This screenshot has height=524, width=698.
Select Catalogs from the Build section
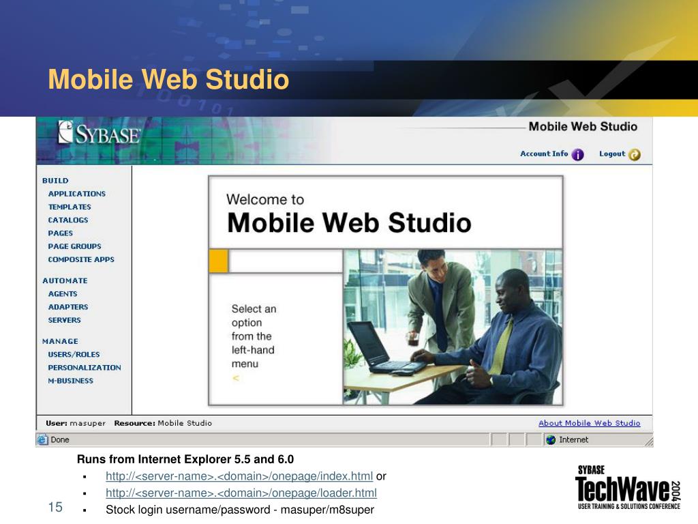68,220
